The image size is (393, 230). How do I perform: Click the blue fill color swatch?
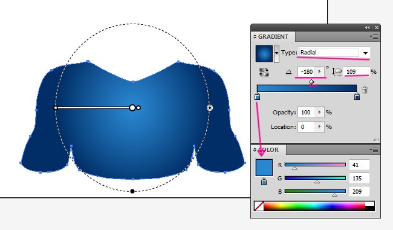tap(264, 167)
